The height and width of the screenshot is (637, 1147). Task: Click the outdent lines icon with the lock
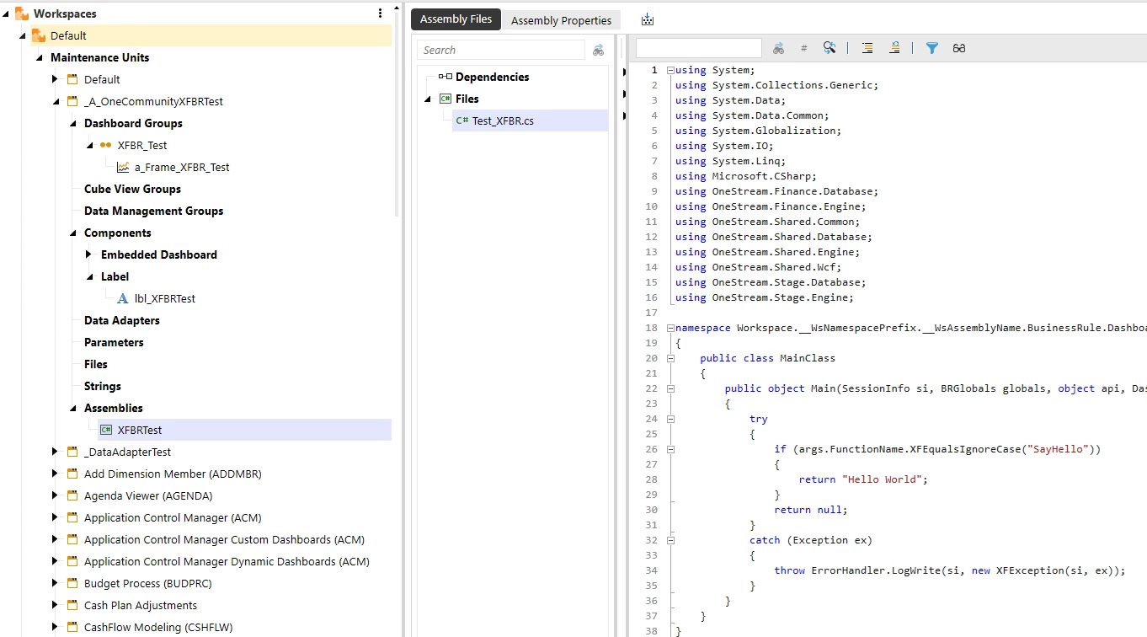click(894, 48)
